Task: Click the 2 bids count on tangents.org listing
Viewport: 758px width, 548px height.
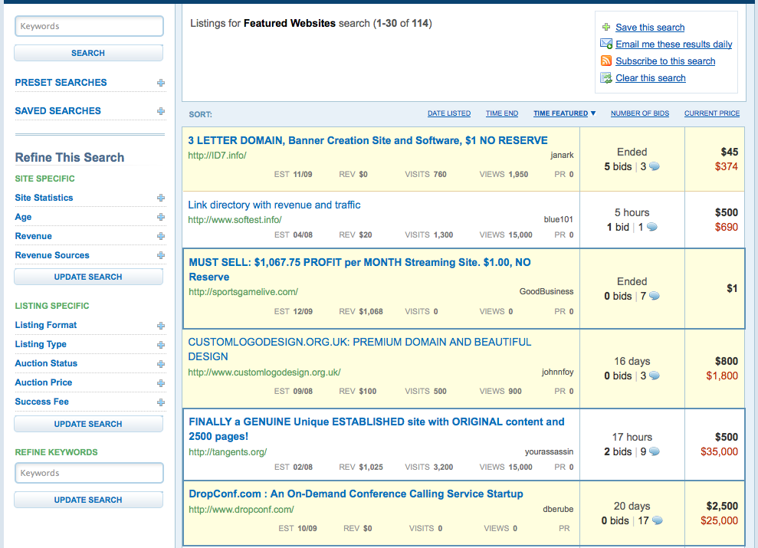Action: tap(618, 452)
